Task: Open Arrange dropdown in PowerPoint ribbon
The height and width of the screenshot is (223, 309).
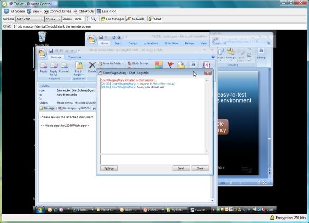Action: 231,54
